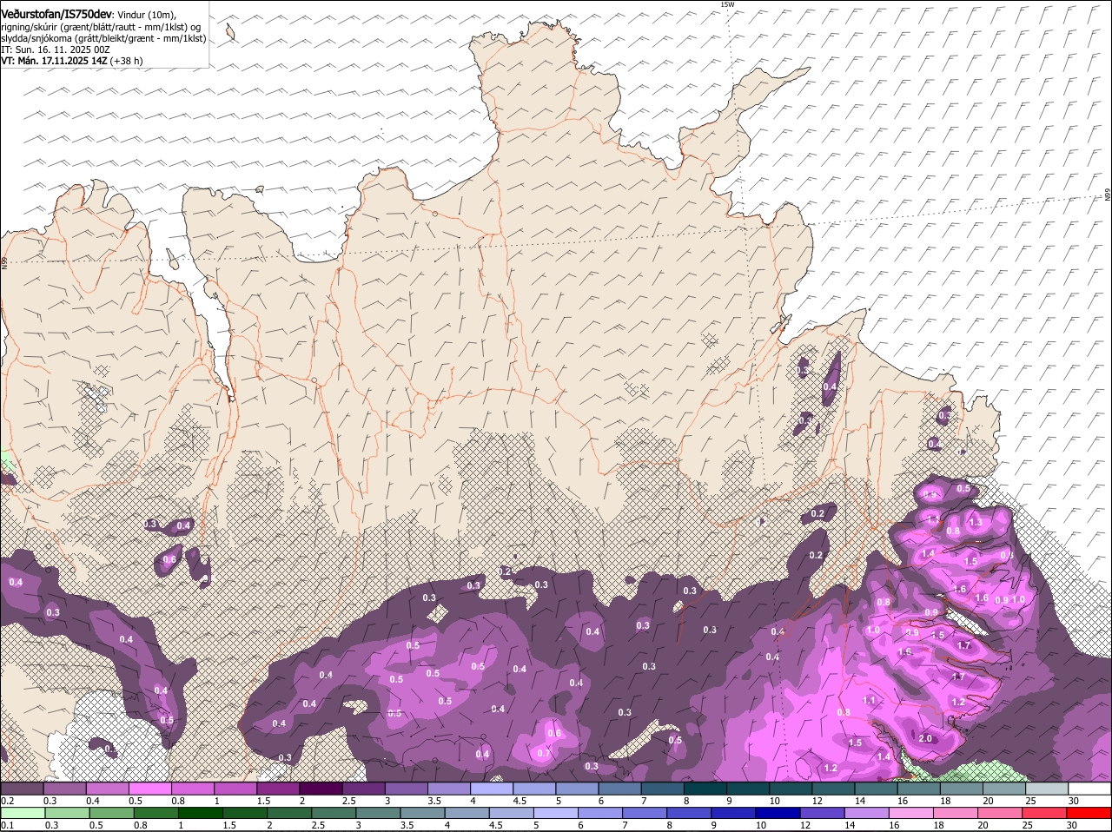Viewport: 1112px width, 832px height.
Task: Choose the rain scale swatch starting at 3.5
Action: click(x=423, y=813)
